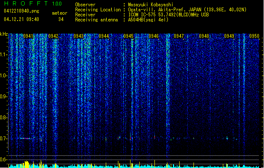Click the 0.9 kHz axis label
264x168 pixels.
[4, 97]
